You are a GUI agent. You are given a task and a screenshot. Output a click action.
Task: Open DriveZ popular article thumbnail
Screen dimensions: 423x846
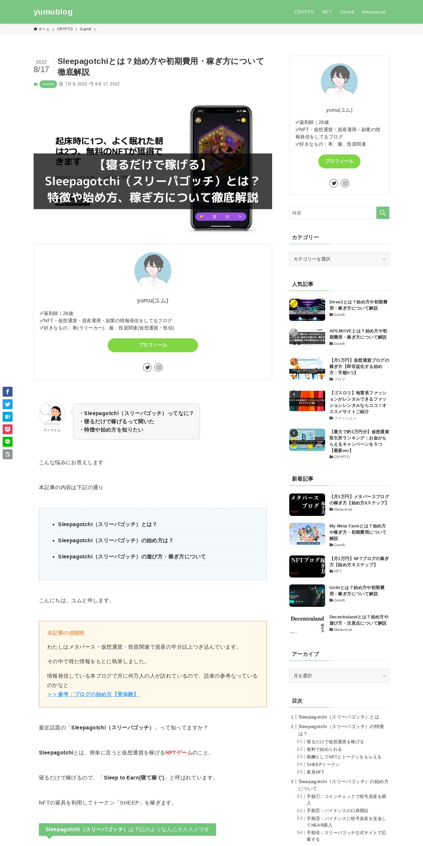click(307, 310)
